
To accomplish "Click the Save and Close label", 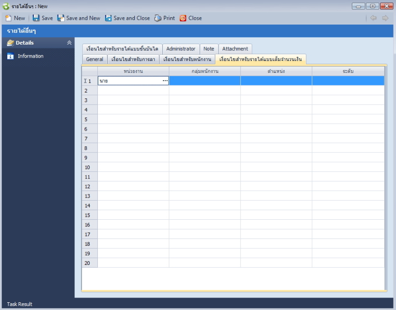I will [131, 18].
